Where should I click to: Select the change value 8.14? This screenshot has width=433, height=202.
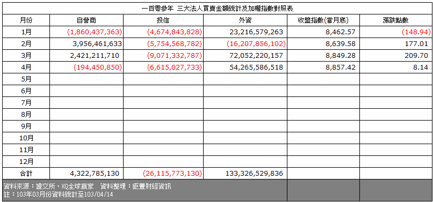click(x=421, y=67)
